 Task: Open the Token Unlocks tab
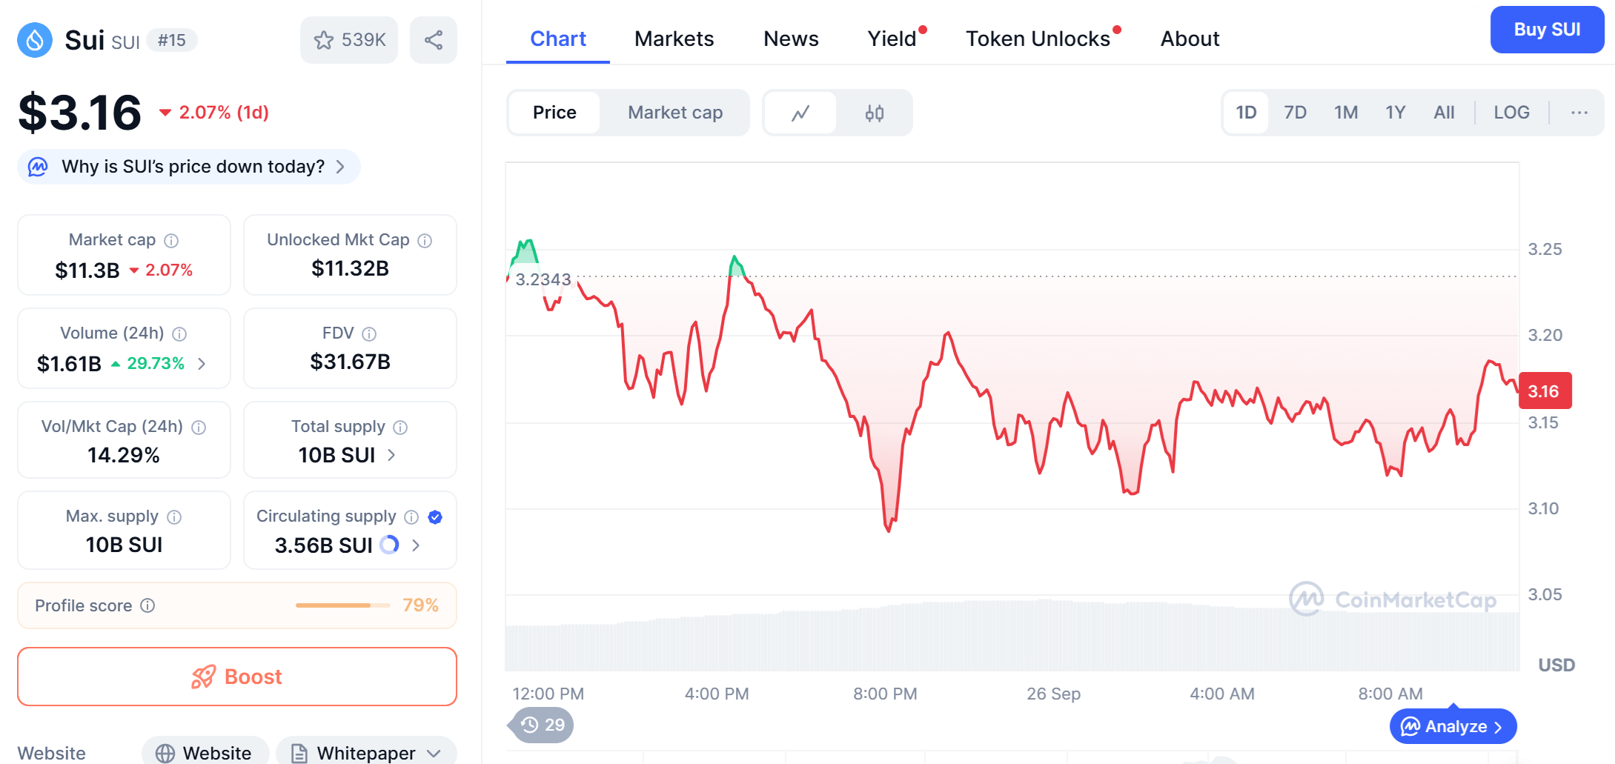1038,39
